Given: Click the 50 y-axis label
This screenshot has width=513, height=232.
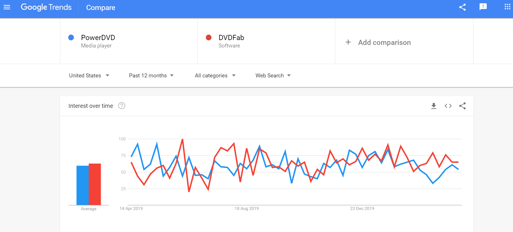Looking at the screenshot, I should pyautogui.click(x=123, y=172).
